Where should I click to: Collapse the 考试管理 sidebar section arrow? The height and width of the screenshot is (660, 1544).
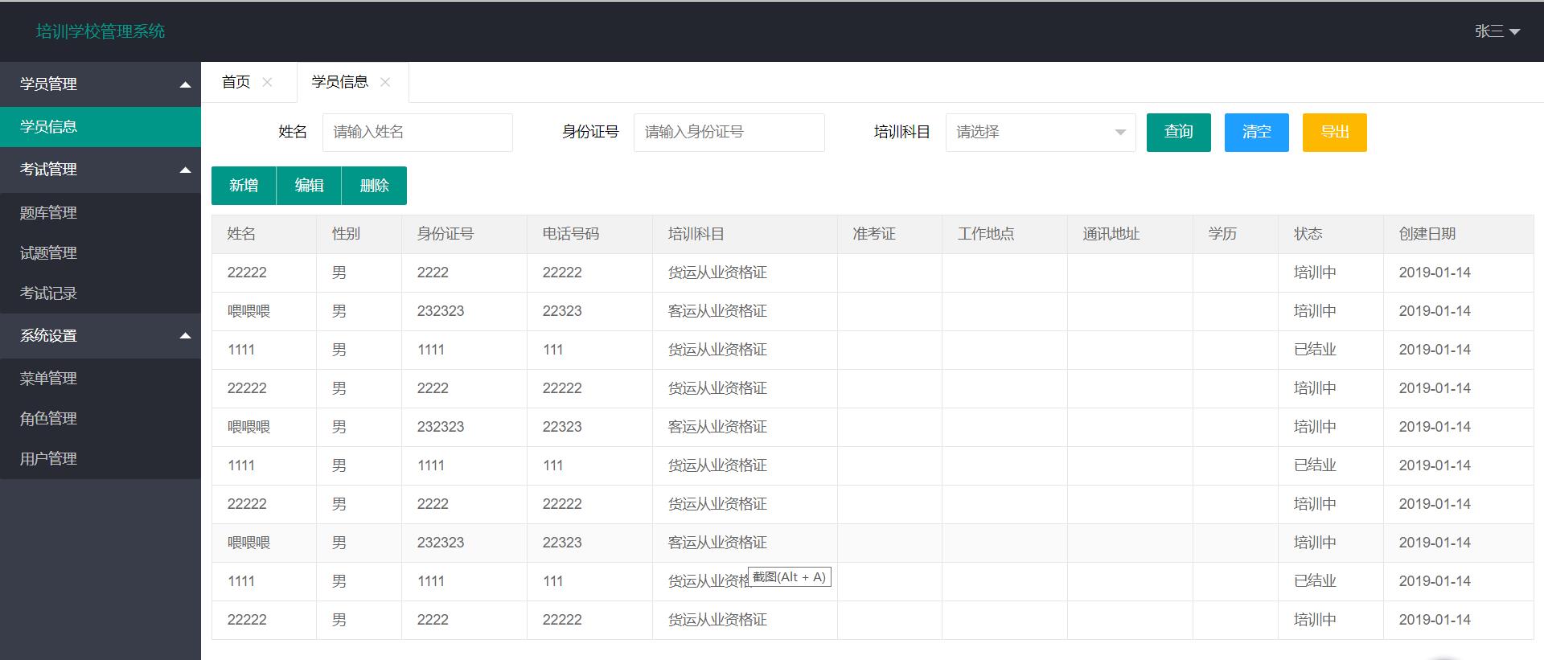[x=185, y=170]
